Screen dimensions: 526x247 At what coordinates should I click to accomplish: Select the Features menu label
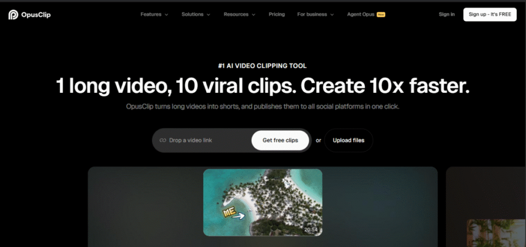coord(151,14)
